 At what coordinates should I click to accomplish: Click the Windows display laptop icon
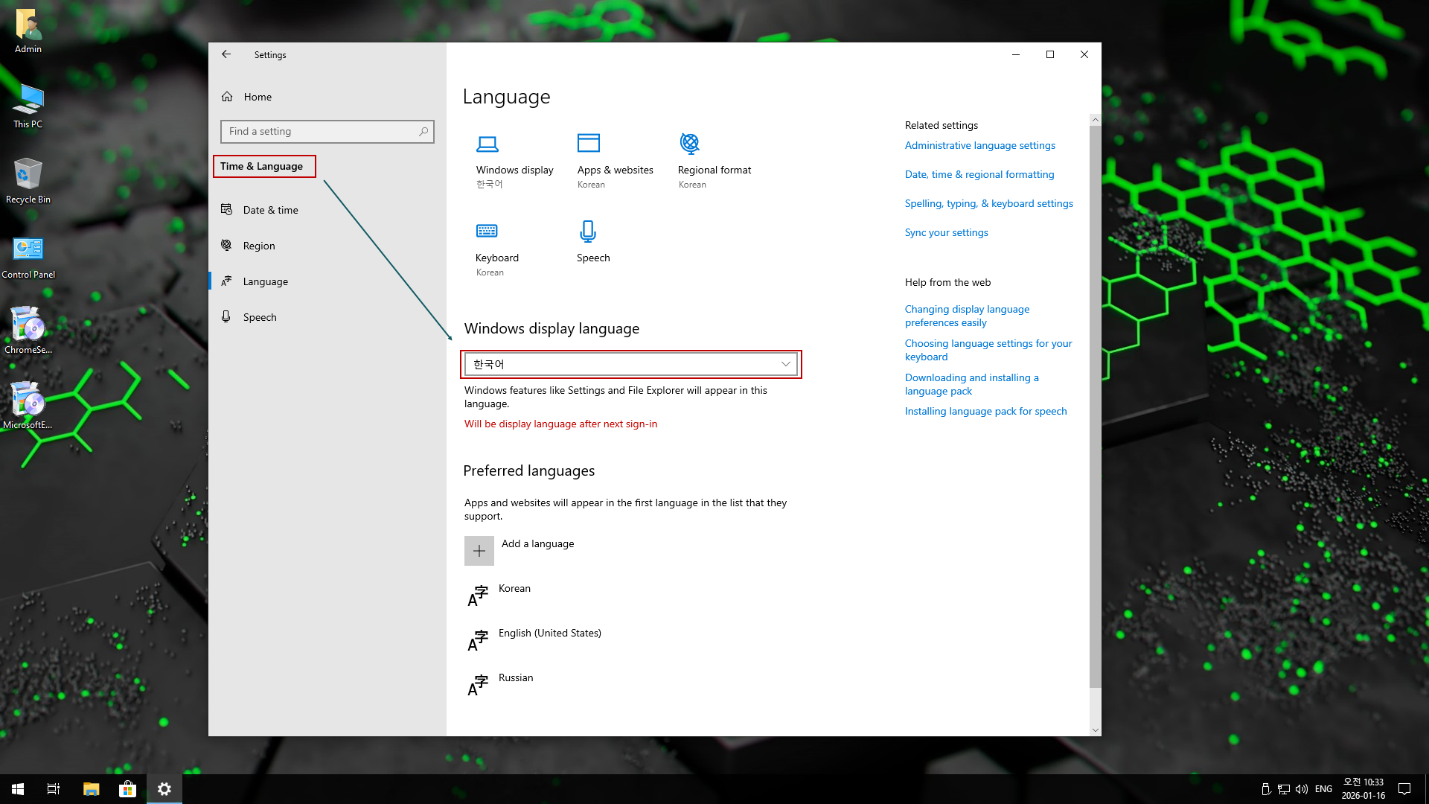[487, 143]
